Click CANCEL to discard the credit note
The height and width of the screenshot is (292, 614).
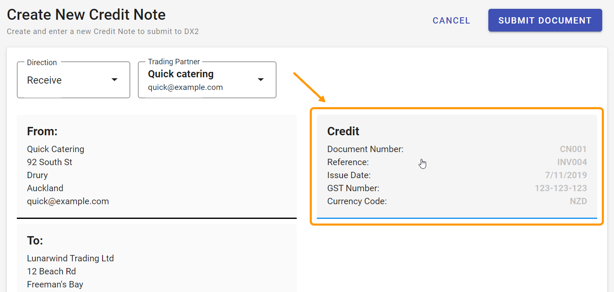tap(451, 20)
